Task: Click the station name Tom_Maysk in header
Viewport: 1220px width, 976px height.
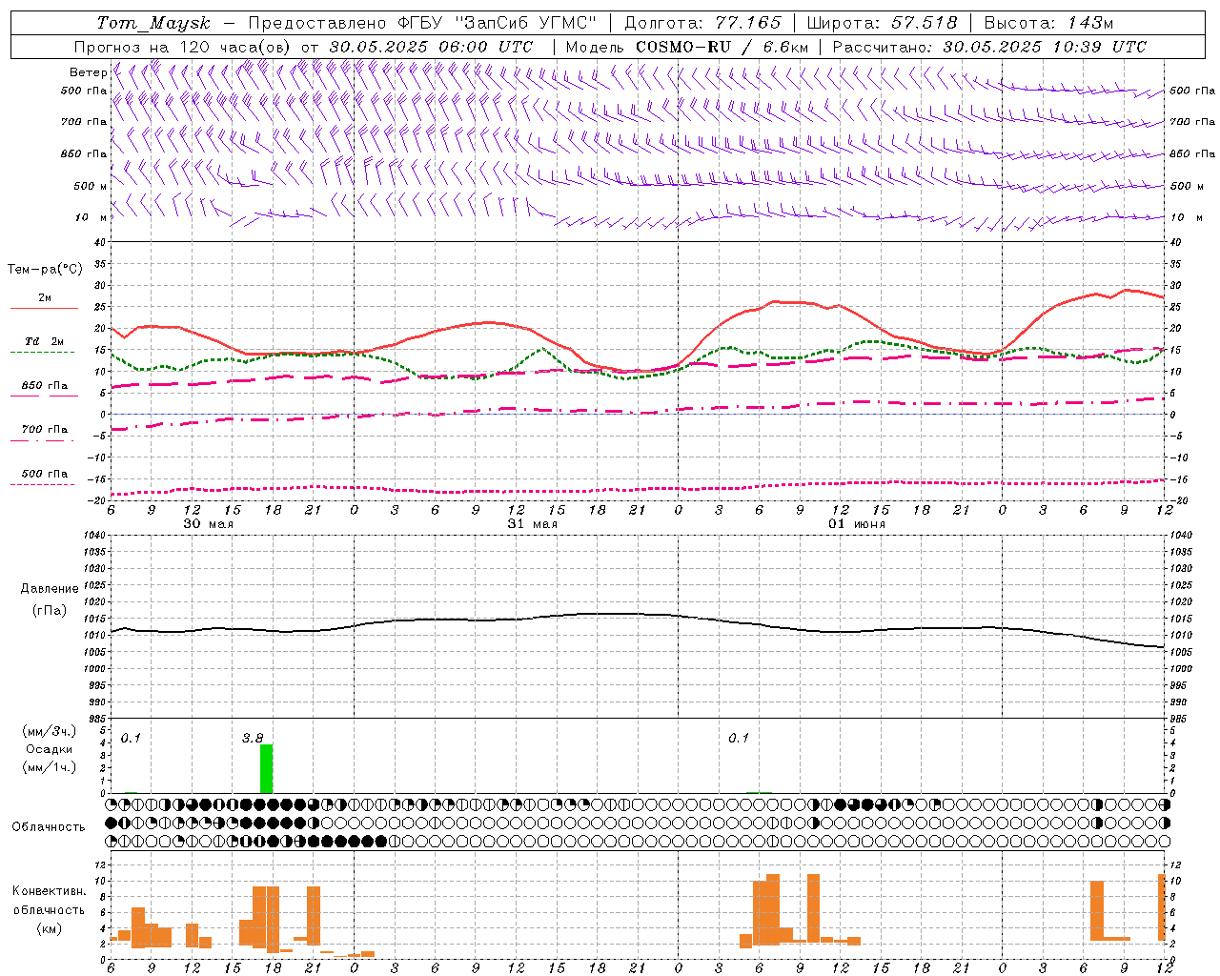Action: pyautogui.click(x=153, y=23)
